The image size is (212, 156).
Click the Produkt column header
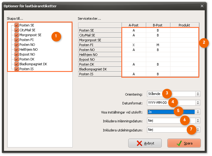pyautogui.click(x=184, y=25)
